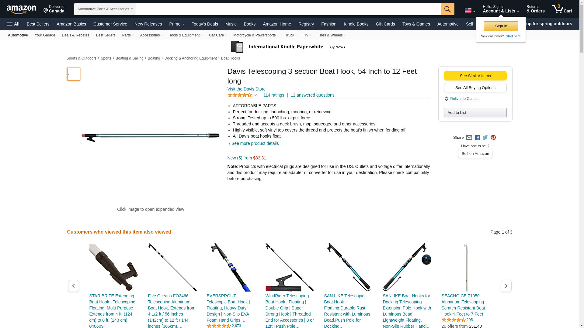584x328 pixels.
Task: Share on Twitter icon
Action: coord(485,138)
